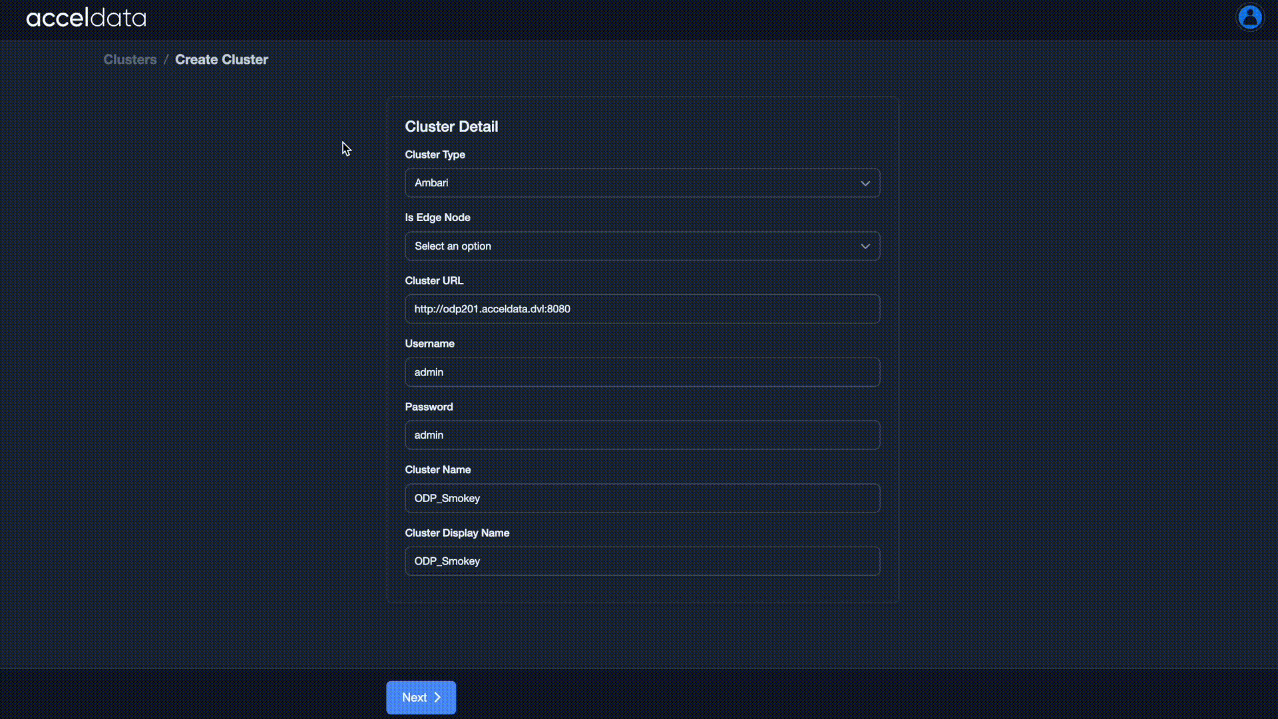Click the arrow icon inside Next button
Image resolution: width=1278 pixels, height=719 pixels.
tap(437, 697)
